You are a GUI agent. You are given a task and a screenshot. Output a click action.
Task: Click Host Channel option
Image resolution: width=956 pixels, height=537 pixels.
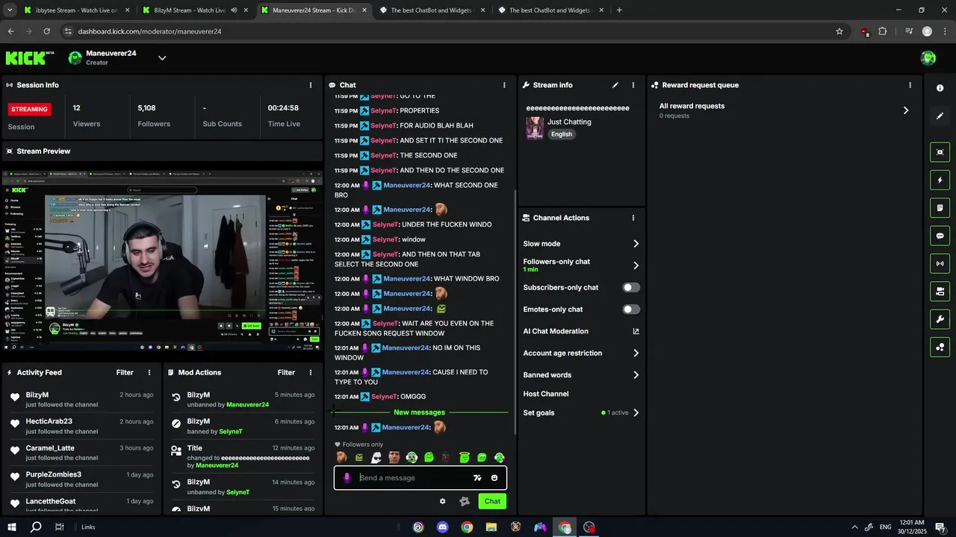pos(546,394)
